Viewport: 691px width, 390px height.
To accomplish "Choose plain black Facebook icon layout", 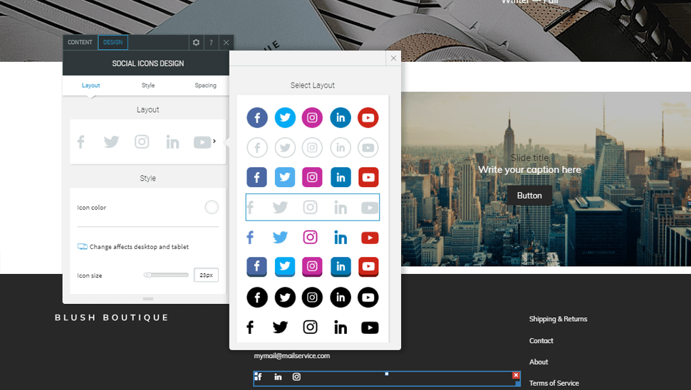I will 250,327.
